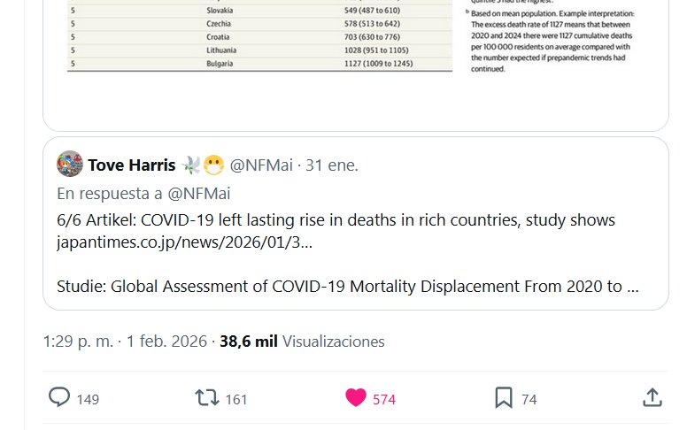This screenshot has width=687, height=430.
Task: Click the reply speech bubble icon
Action: coord(59,398)
